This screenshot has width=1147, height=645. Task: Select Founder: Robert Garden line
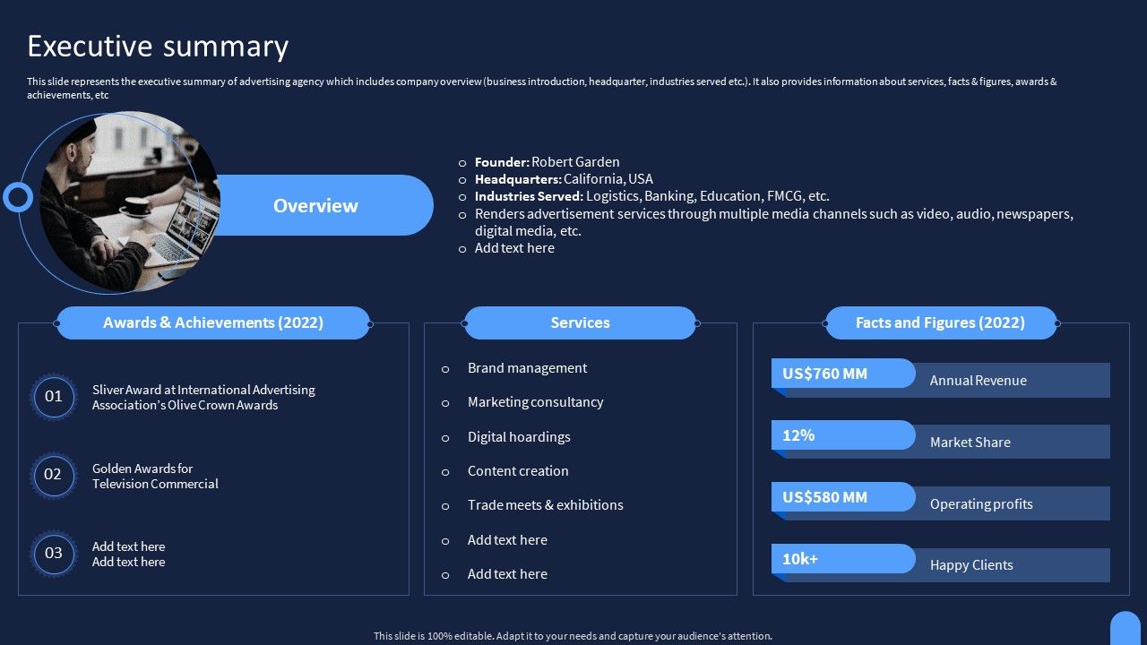547,162
